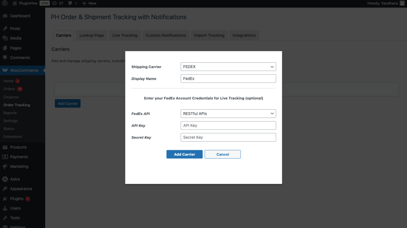
Task: Switch to the Lookup Page tab
Action: pyautogui.click(x=92, y=35)
